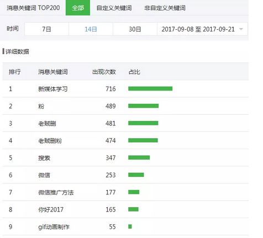Click the proportion bar for gif动画制作
This screenshot has width=263, height=238.
tap(130, 226)
